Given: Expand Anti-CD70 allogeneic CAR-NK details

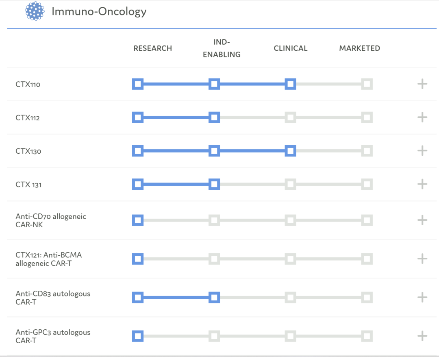Looking at the screenshot, I should 422,220.
